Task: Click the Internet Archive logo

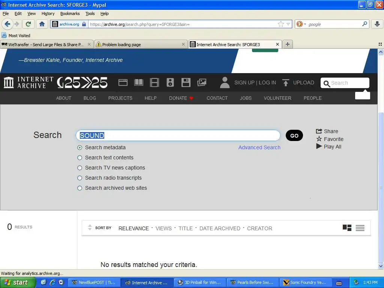Action: tap(28, 82)
